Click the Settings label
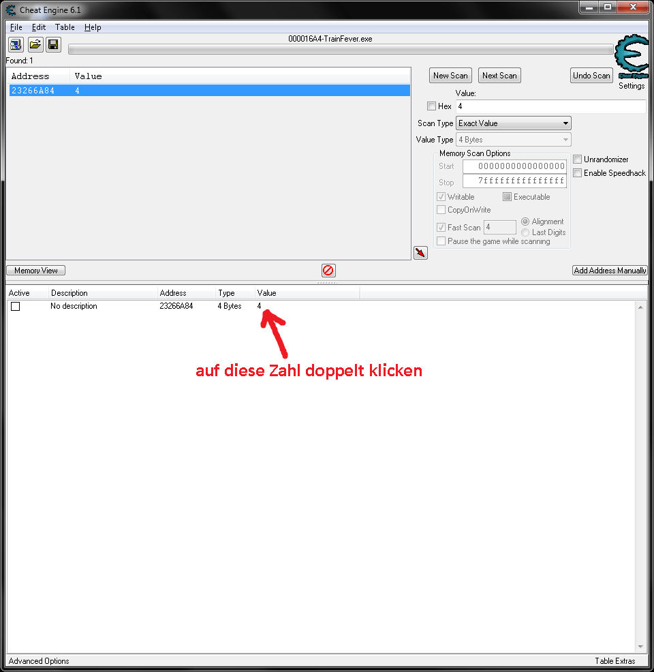 coord(632,86)
